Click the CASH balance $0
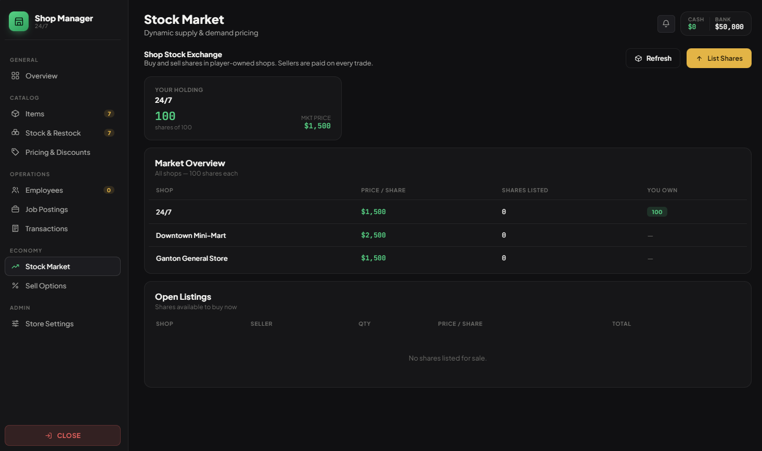 (692, 27)
